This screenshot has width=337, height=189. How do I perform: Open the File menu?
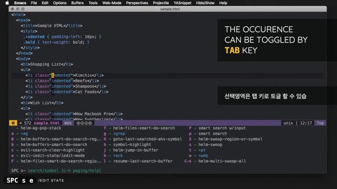pos(34,3)
